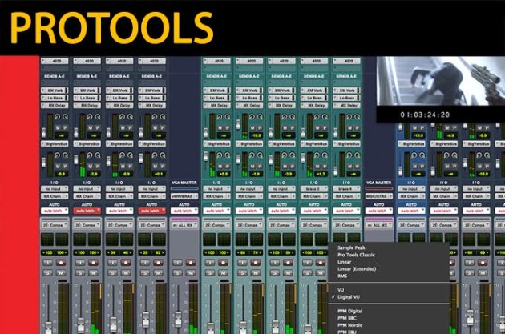Enable input monitoring on leftmost channel strip

[48, 263]
